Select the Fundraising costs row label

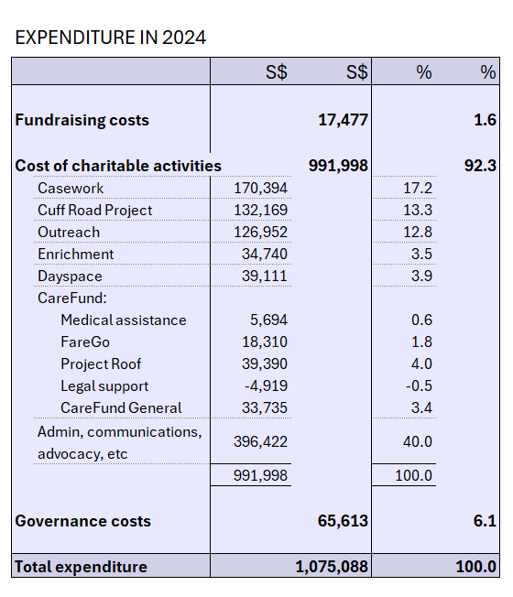coord(82,120)
